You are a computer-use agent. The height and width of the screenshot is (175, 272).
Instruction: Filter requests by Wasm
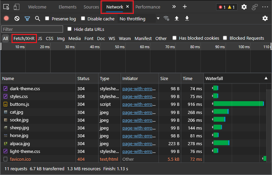pos(125,38)
